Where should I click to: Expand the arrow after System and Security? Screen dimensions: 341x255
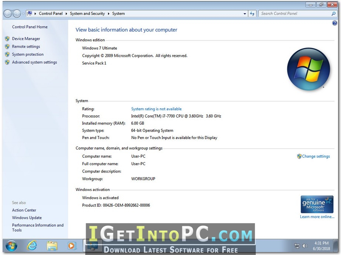tap(108, 14)
